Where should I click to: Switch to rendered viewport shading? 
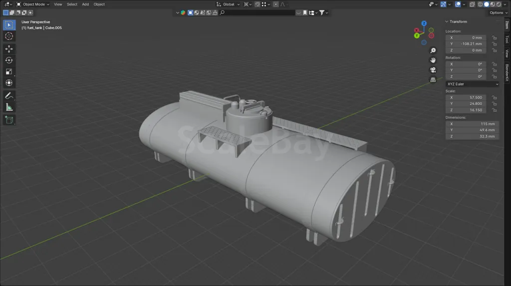499,4
